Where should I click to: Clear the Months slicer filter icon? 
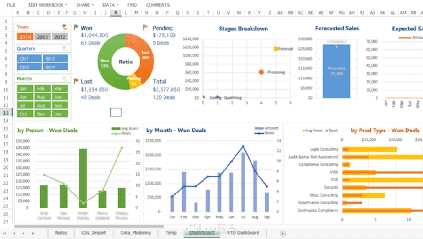tap(64, 78)
